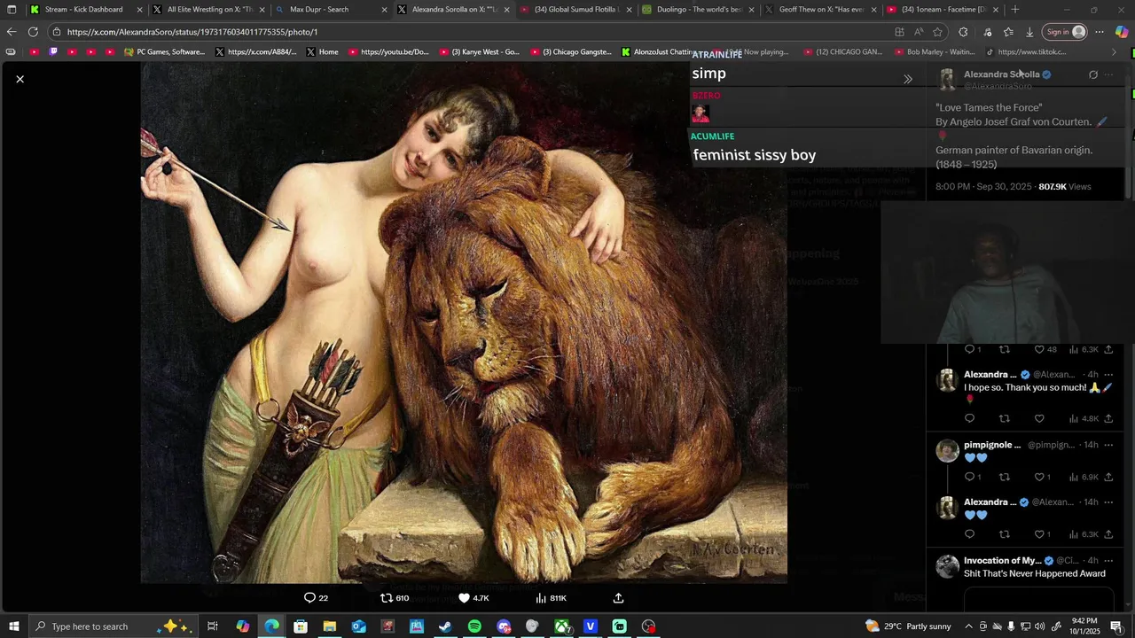Open the 29°C Partly sunny weather widget
This screenshot has height=638, width=1135.
click(908, 626)
